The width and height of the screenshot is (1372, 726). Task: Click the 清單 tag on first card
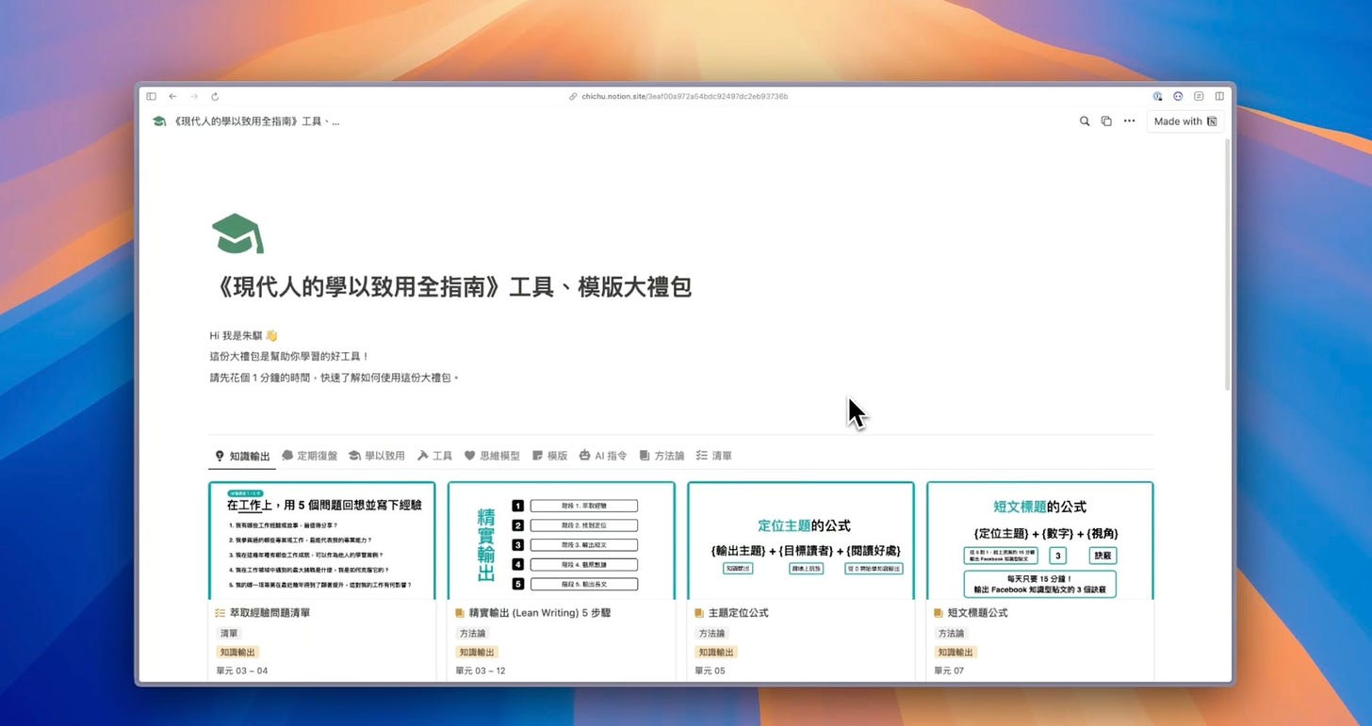[230, 634]
